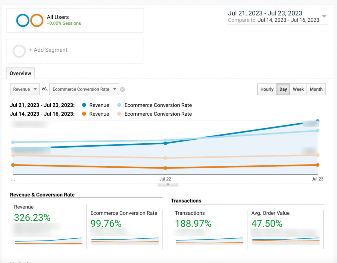Image resolution: width=337 pixels, height=263 pixels.
Task: Click the + Add Segment button
Action: click(48, 50)
